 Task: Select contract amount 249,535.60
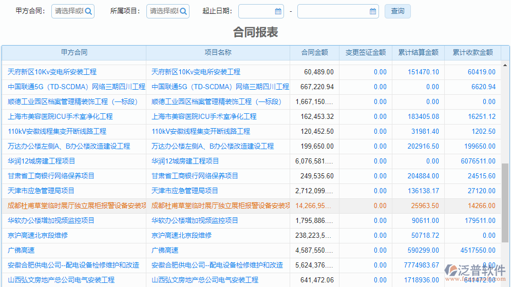coord(317,176)
